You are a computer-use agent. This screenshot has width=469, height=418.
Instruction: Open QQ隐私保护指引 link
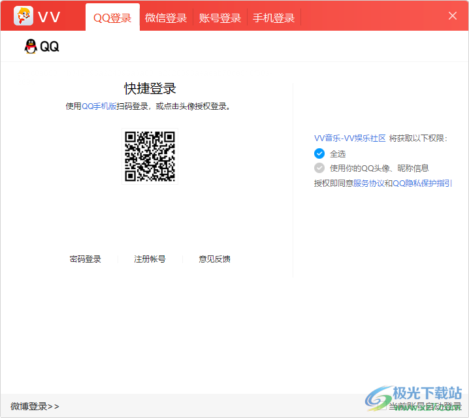point(422,183)
